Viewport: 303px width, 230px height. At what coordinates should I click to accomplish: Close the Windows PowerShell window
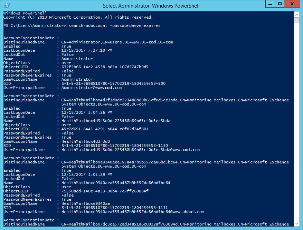pos(292,4)
